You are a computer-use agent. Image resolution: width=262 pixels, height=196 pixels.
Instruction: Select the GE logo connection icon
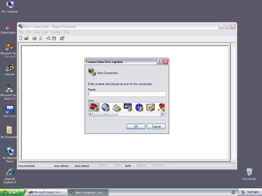[139, 107]
